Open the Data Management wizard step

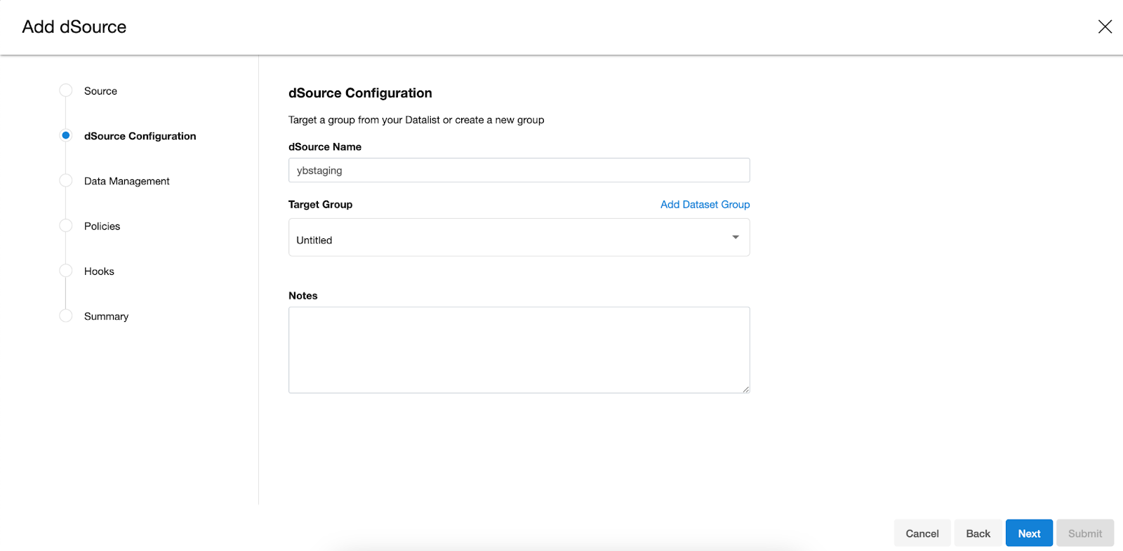(x=126, y=181)
